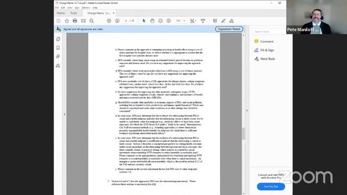Open Page Thumbnails in left sidebar
The height and width of the screenshot is (195, 347).
(x=58, y=39)
